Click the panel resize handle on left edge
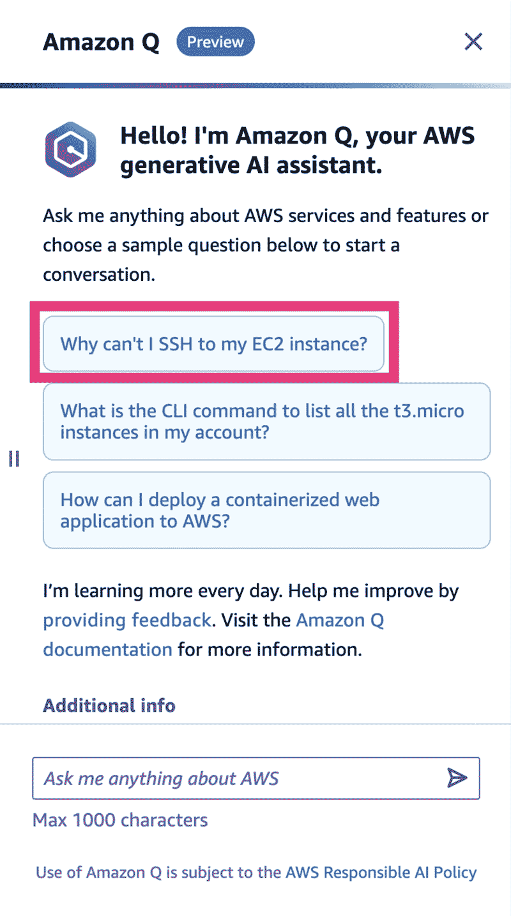 pos(14,458)
